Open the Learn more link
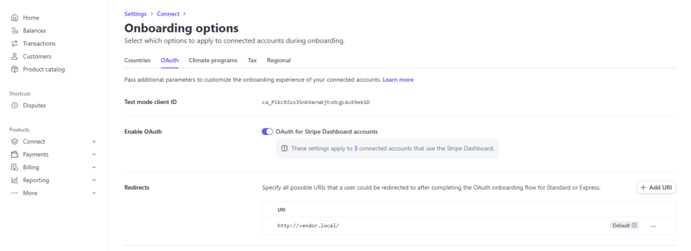The image size is (691, 251). click(x=398, y=80)
